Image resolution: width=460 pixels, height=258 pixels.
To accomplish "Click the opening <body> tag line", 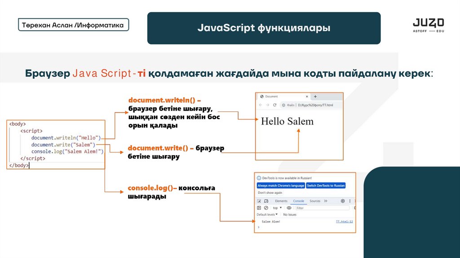I will [x=18, y=124].
